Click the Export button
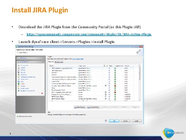This screenshot has width=186, height=140. click(x=105, y=107)
